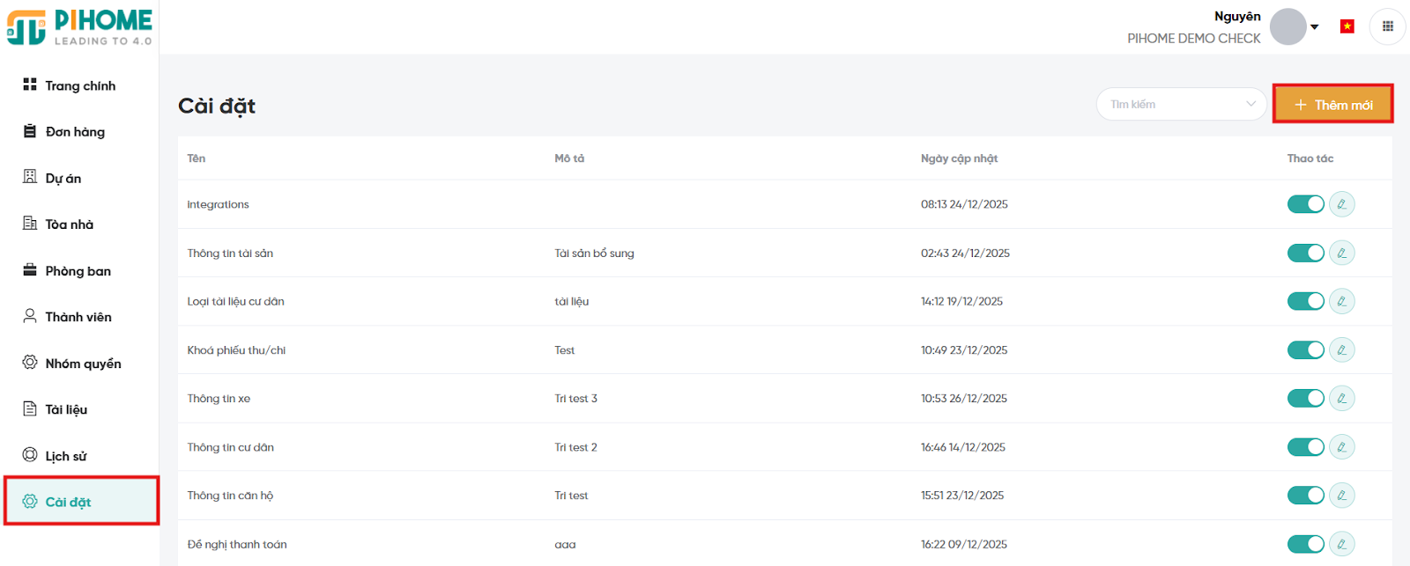
Task: Click the apps grid icon in header
Action: (x=1387, y=26)
